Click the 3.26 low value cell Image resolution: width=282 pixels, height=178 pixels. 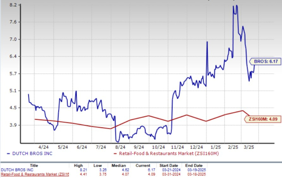103,170
